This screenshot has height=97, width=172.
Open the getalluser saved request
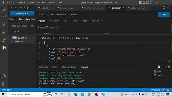(22, 39)
